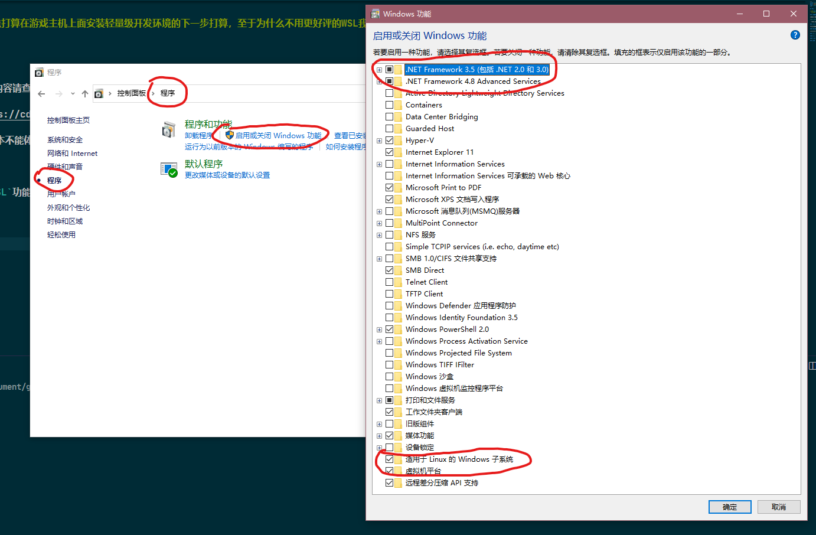This screenshot has height=535, width=816.
Task: Click 启用或关闭 Windows 功能 link
Action: coord(279,136)
